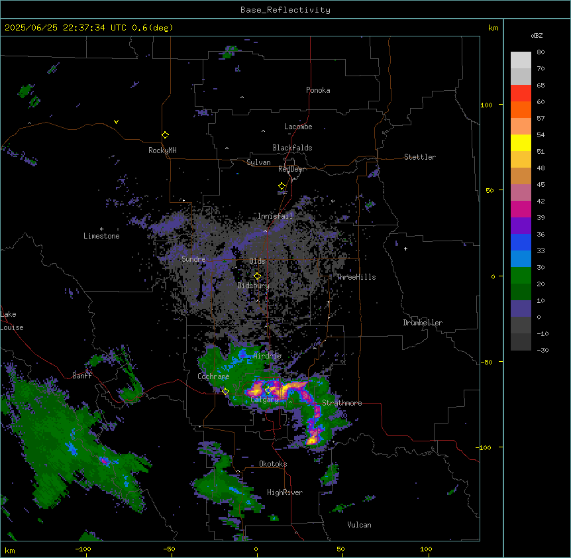Click the Ponoka city label
This screenshot has width=571, height=558.
pyautogui.click(x=318, y=90)
